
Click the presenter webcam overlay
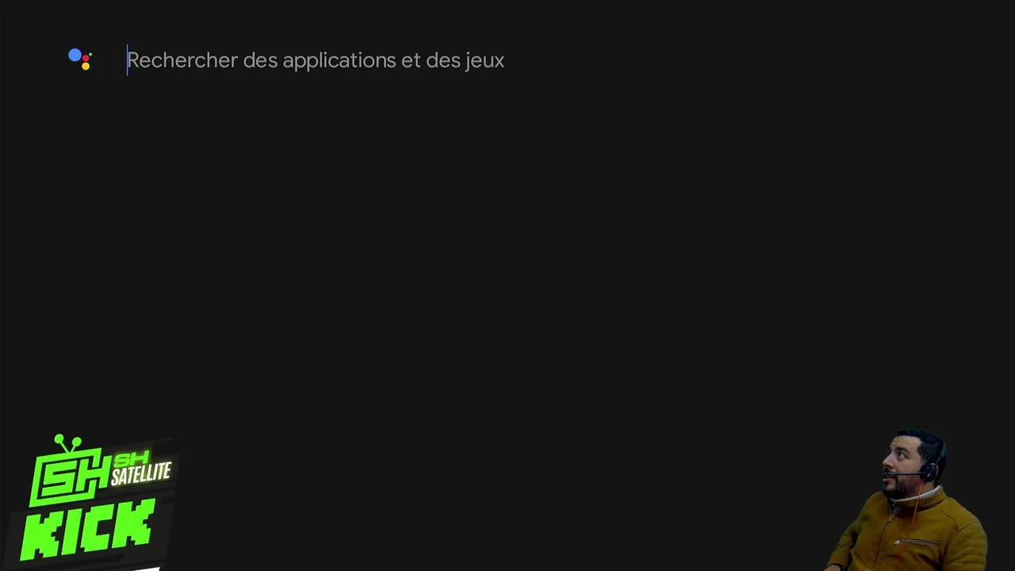(908, 500)
